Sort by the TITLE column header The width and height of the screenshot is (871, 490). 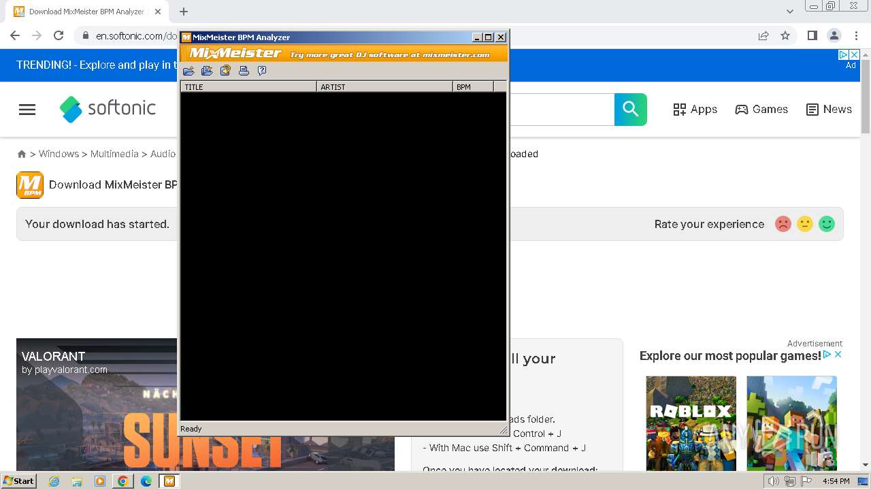248,86
